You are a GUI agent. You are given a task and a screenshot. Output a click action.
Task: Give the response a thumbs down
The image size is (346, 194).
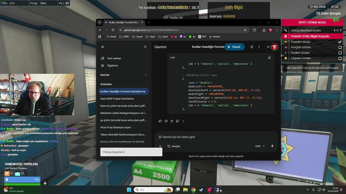(x=166, y=121)
